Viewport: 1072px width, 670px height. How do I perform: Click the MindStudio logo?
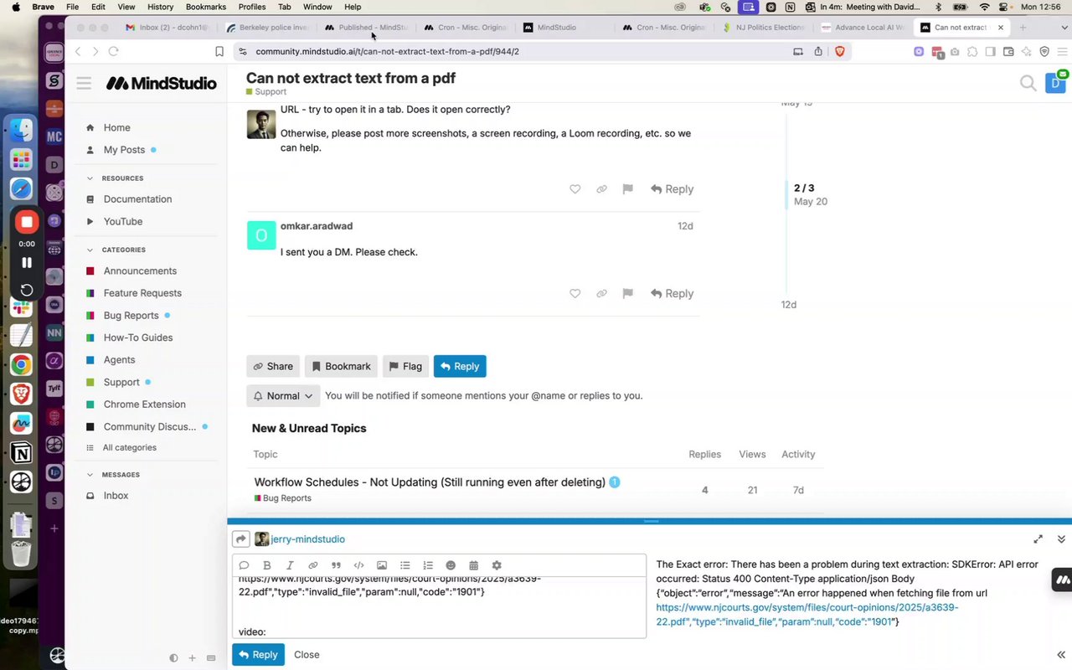tap(161, 83)
